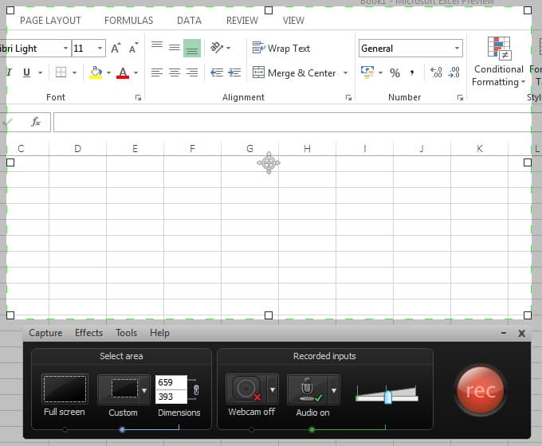Click the Accounting Number Format icon
The width and height of the screenshot is (542, 446).
click(367, 72)
